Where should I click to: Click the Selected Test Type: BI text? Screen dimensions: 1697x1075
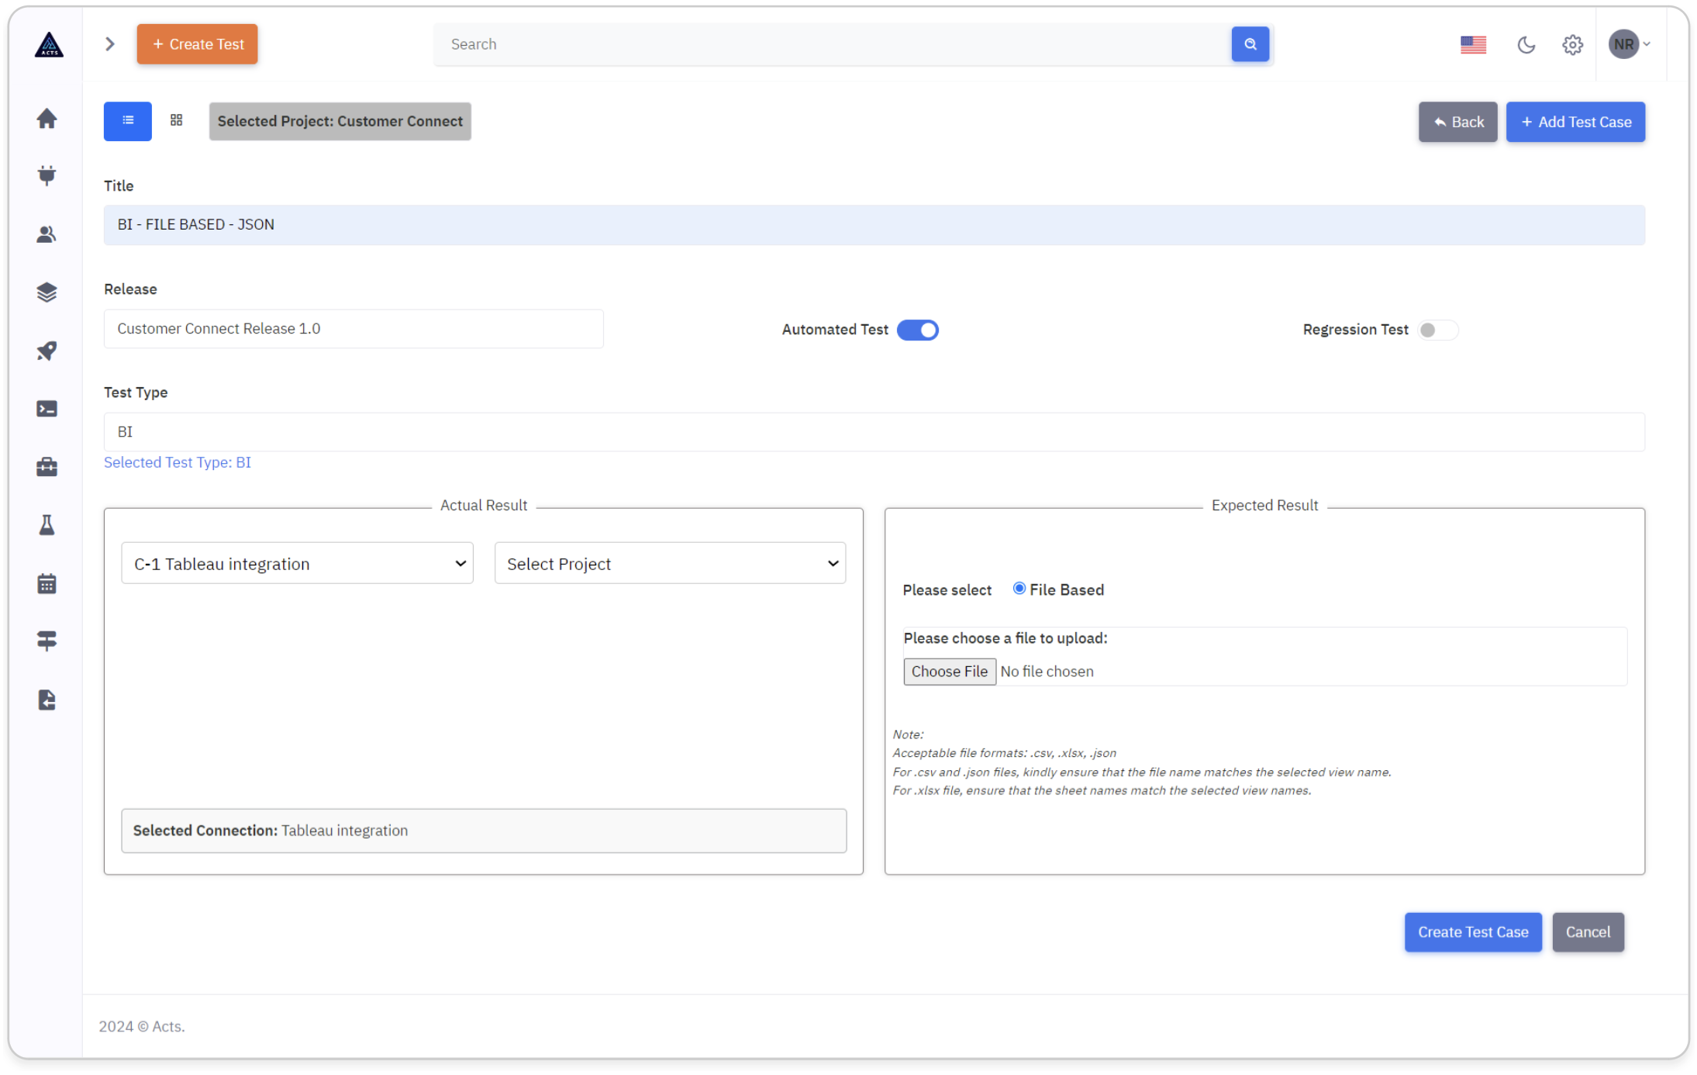(178, 463)
